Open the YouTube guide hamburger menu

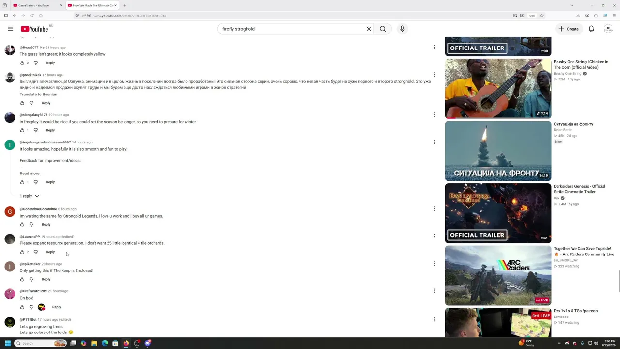pyautogui.click(x=10, y=29)
